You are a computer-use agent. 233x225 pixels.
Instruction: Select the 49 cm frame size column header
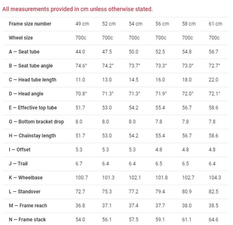pyautogui.click(x=82, y=24)
